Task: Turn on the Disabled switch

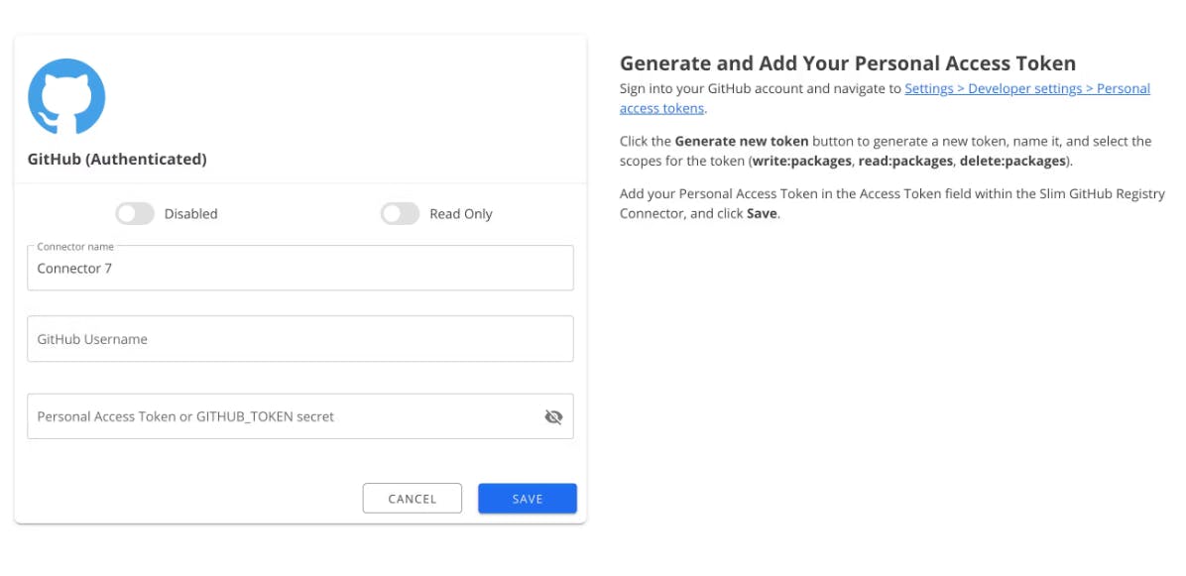Action: pyautogui.click(x=135, y=214)
